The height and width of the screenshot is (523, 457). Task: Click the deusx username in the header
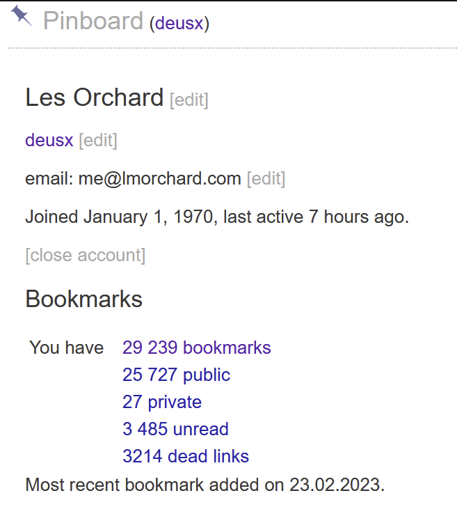click(x=179, y=24)
